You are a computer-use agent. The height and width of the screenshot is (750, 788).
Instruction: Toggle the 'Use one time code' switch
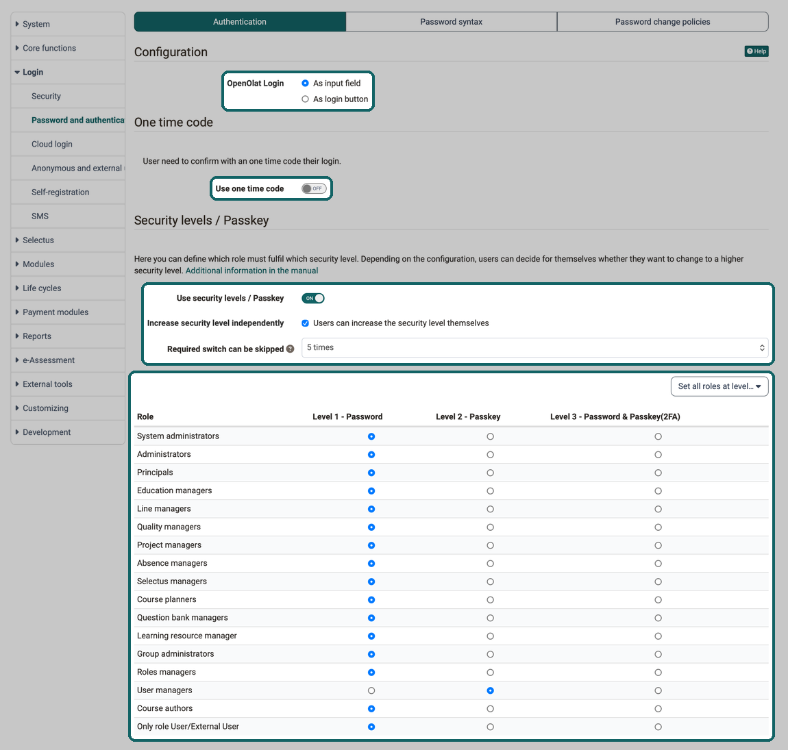314,188
